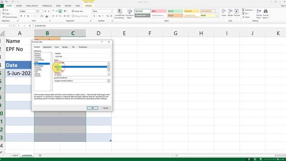Open Locale dropdown in Format Cells dialog
The height and width of the screenshot is (161, 286).
tap(109, 80)
